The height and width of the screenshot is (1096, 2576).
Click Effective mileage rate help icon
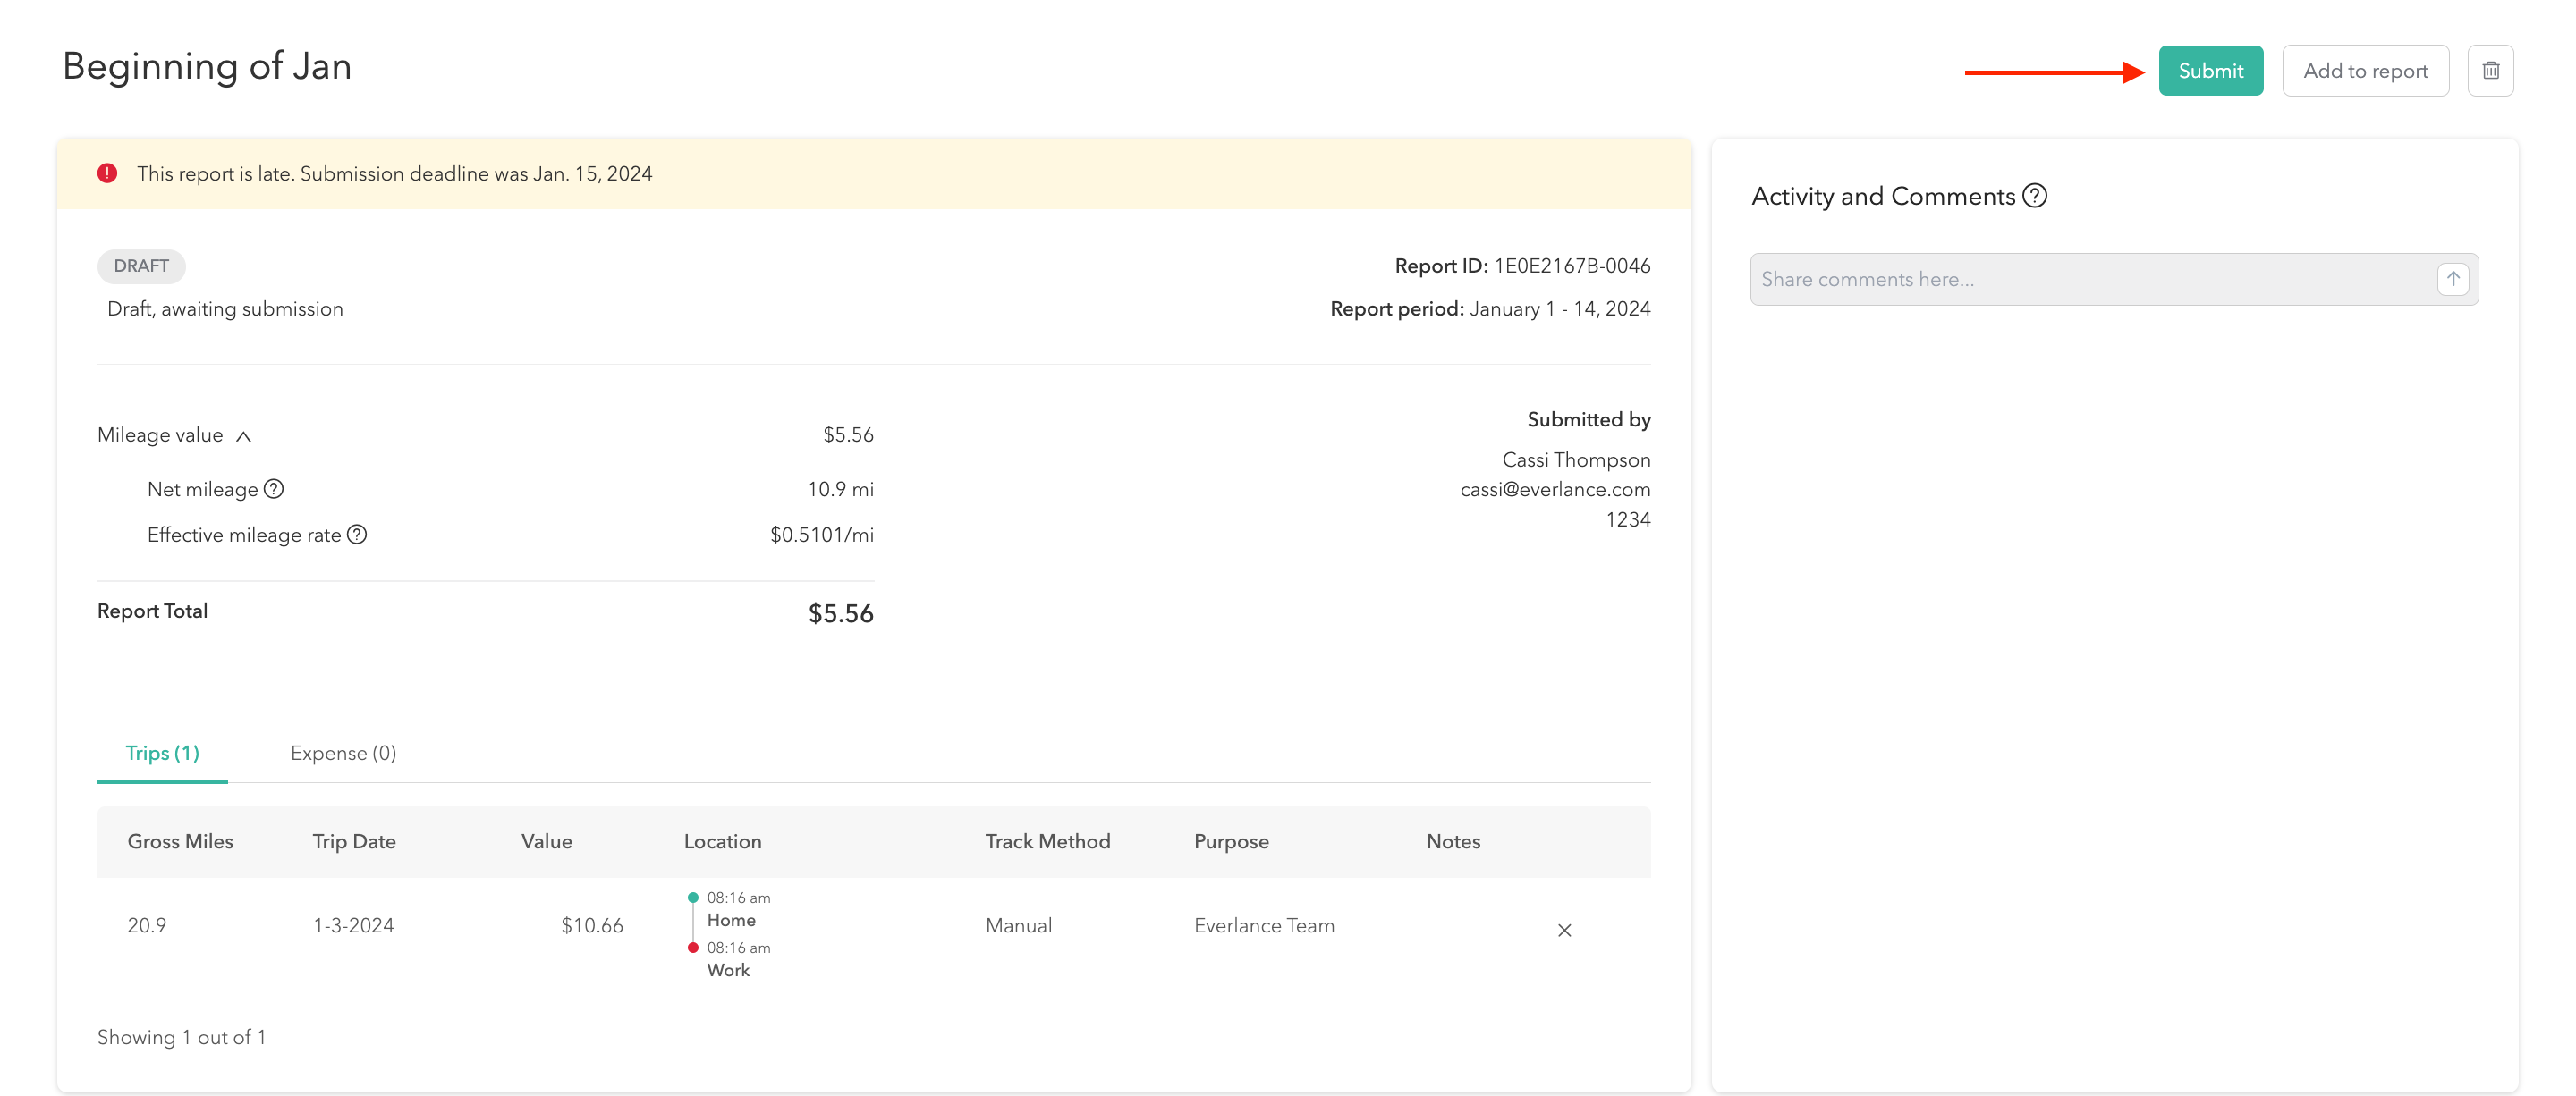point(357,535)
